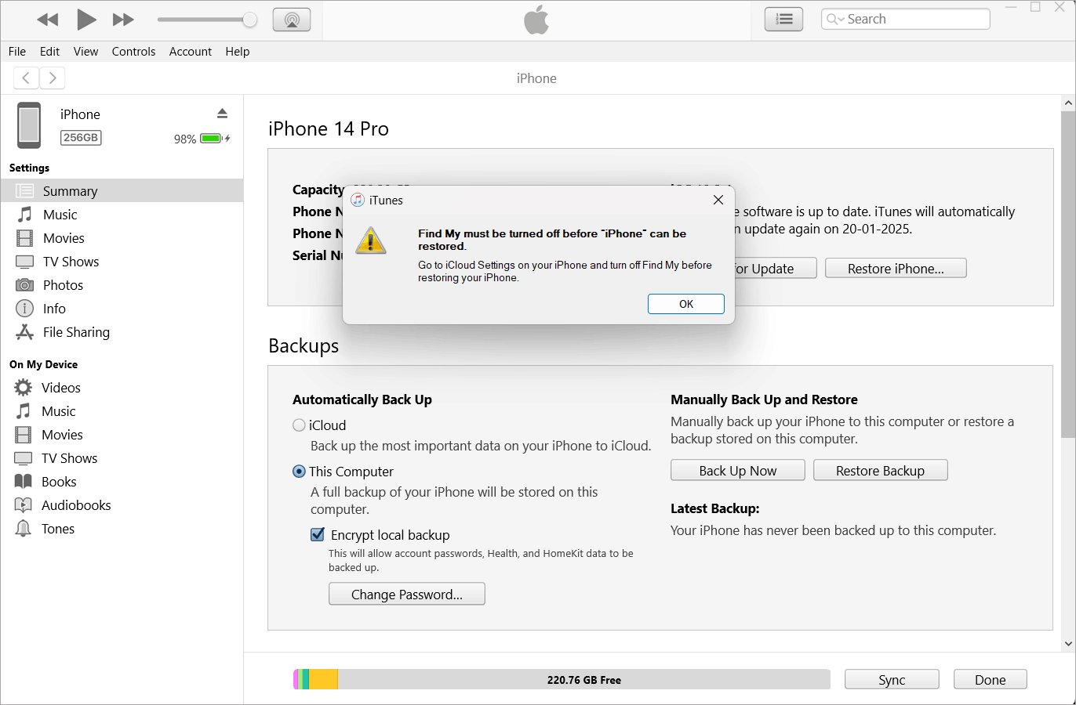
Task: Click in the Search field
Action: pos(906,19)
